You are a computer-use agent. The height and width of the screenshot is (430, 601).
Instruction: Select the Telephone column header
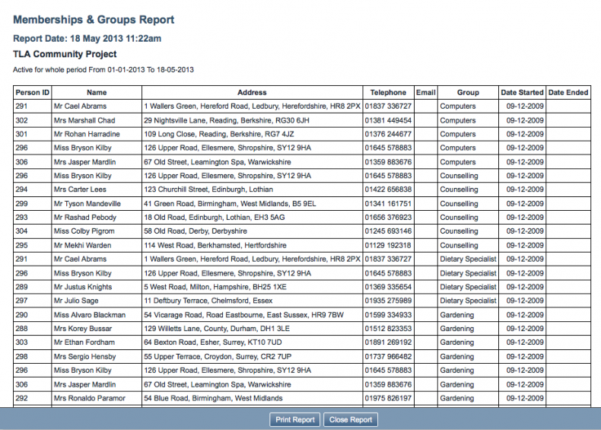(x=388, y=92)
